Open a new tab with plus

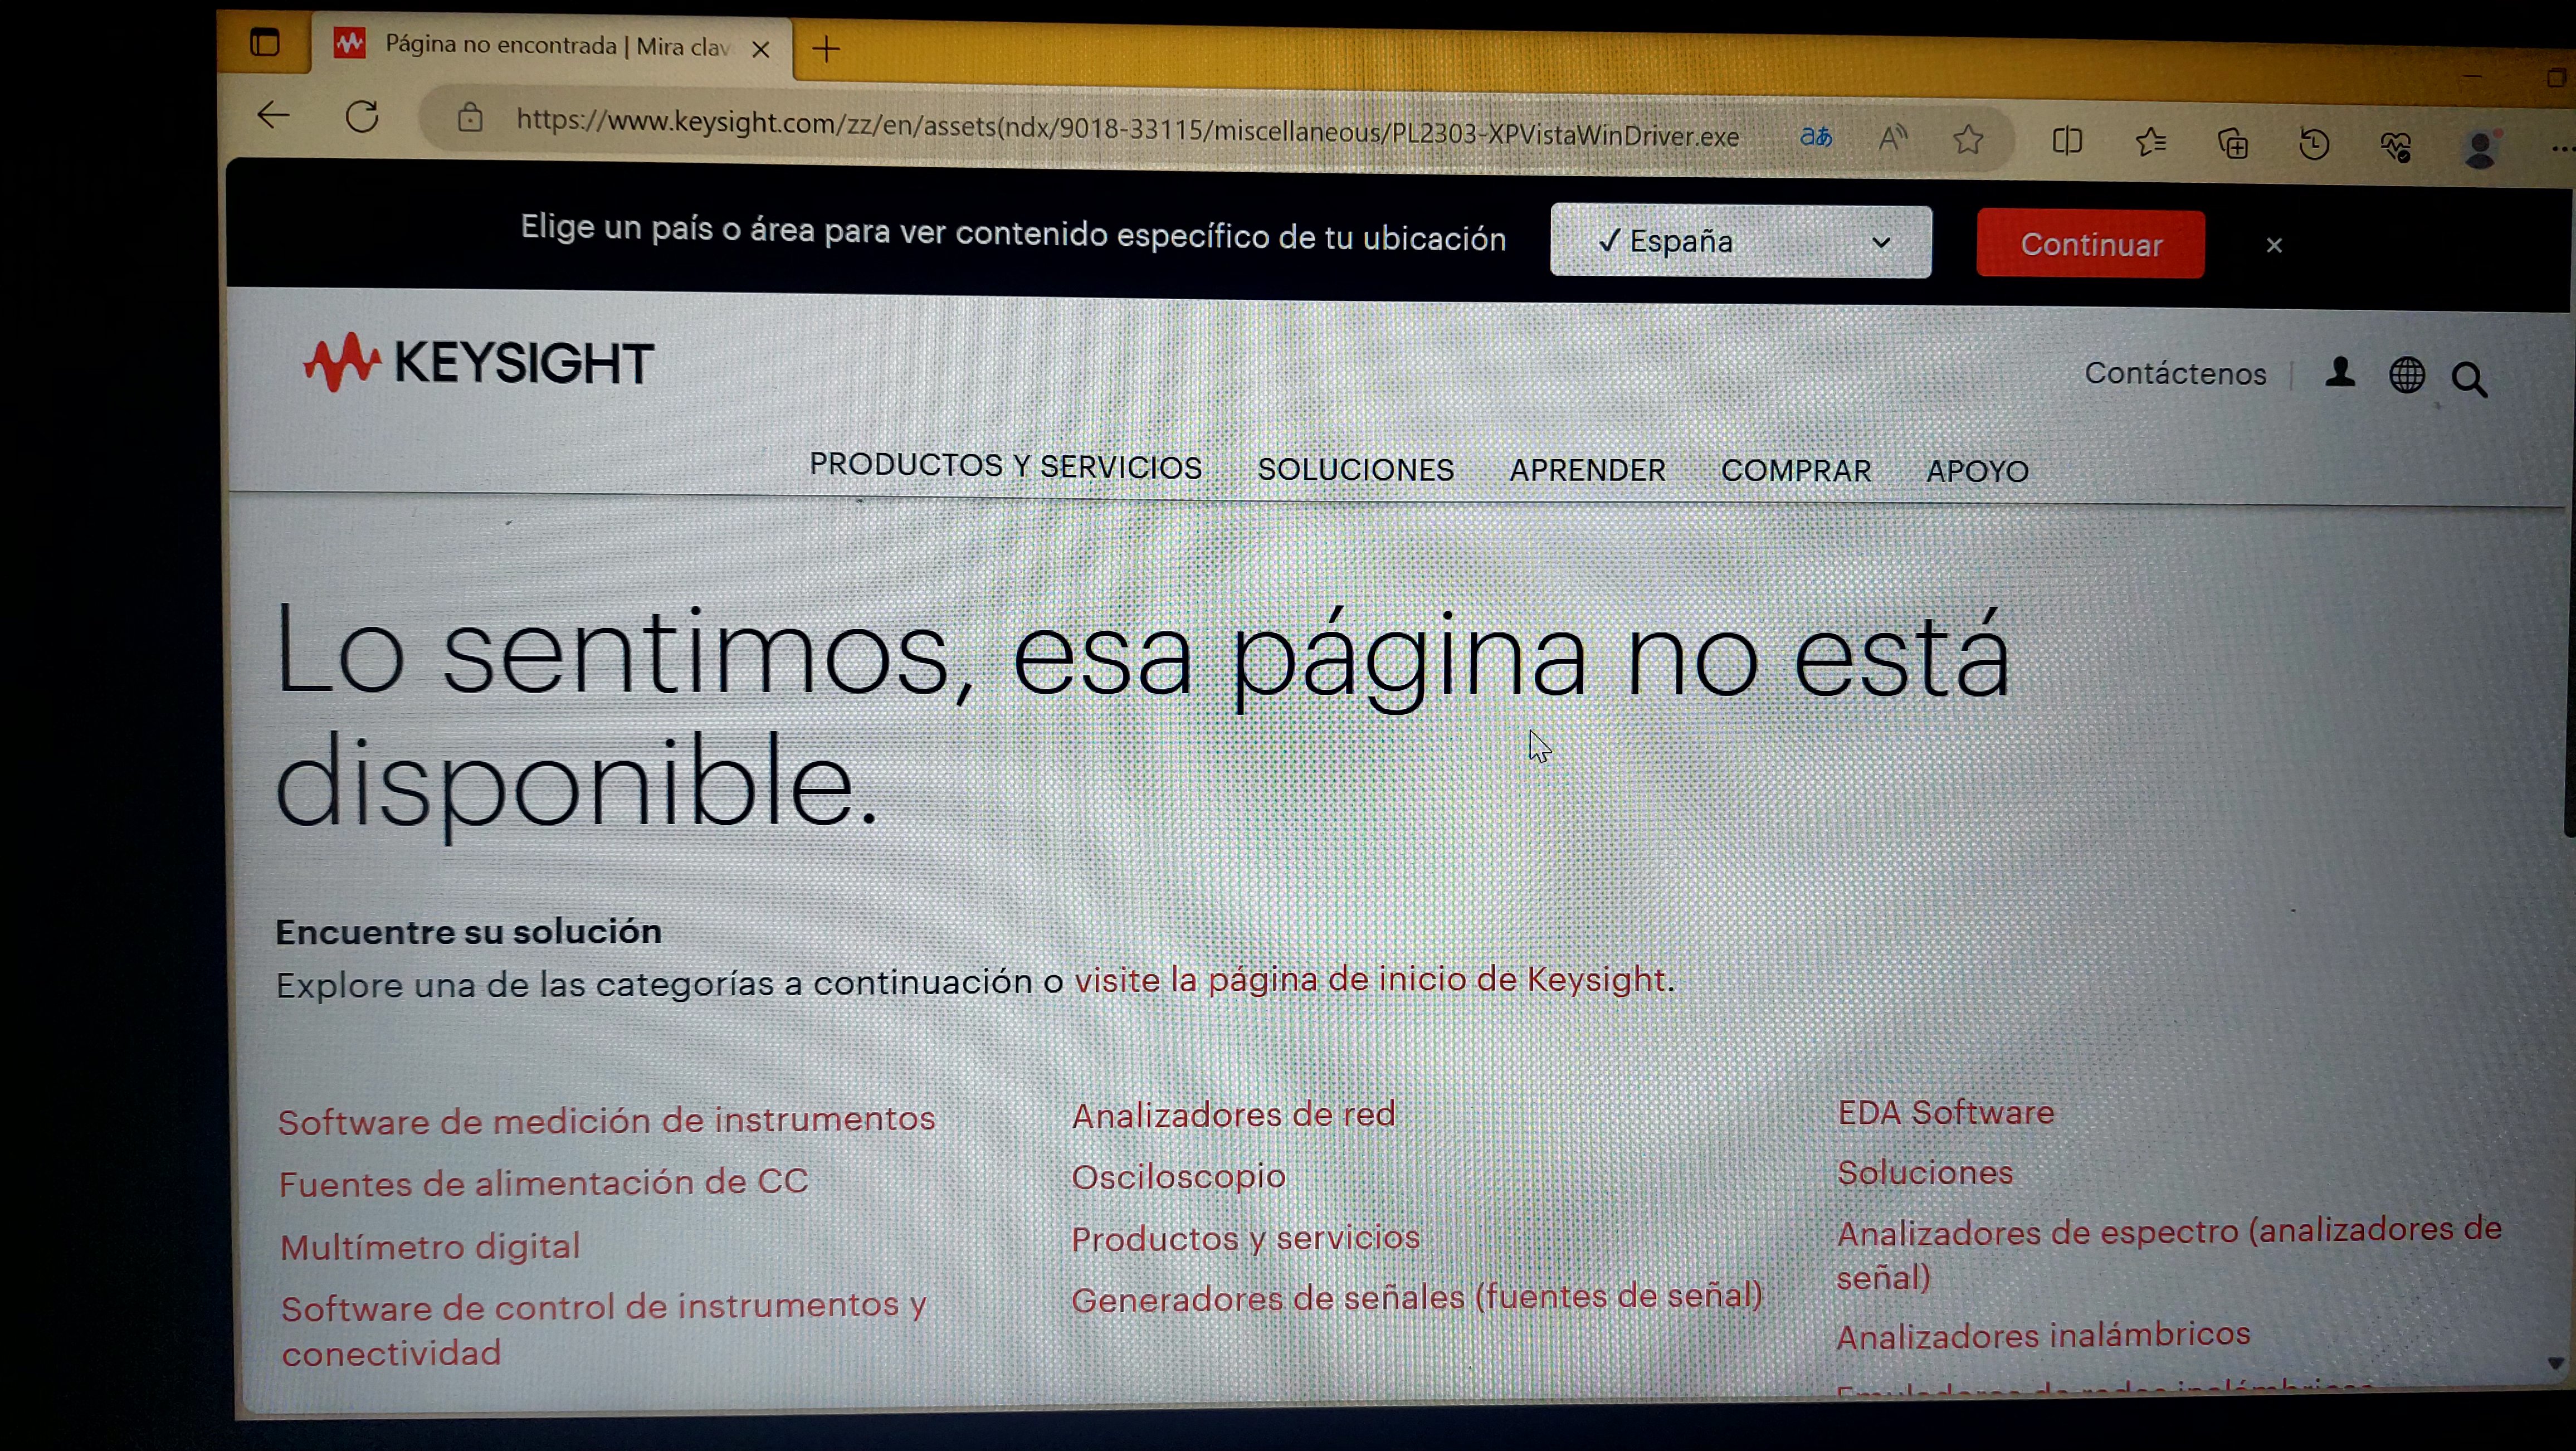(826, 48)
